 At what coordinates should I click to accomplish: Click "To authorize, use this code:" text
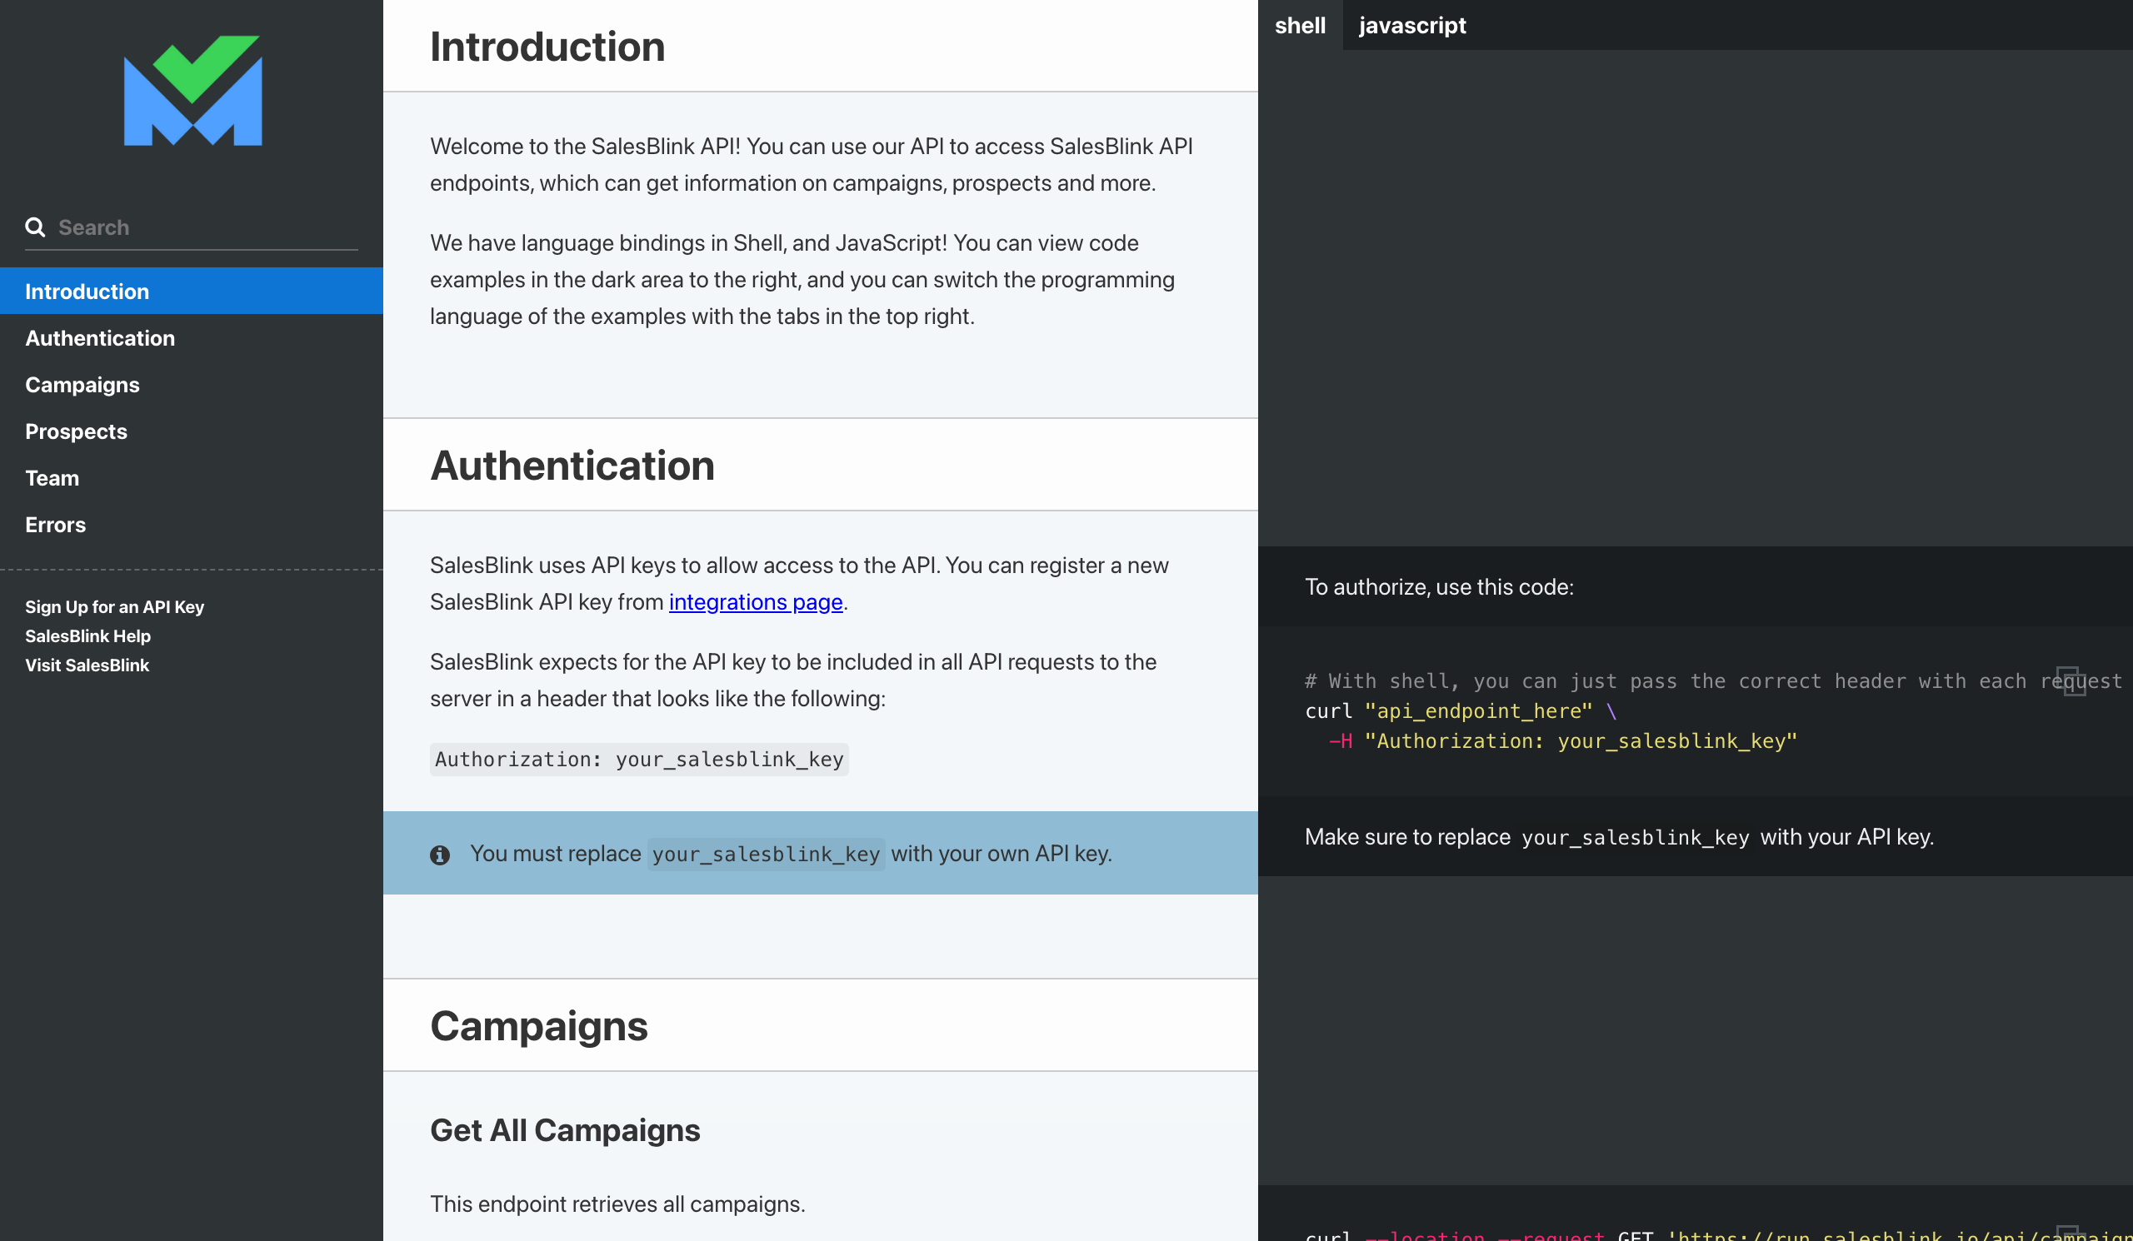click(x=1439, y=586)
